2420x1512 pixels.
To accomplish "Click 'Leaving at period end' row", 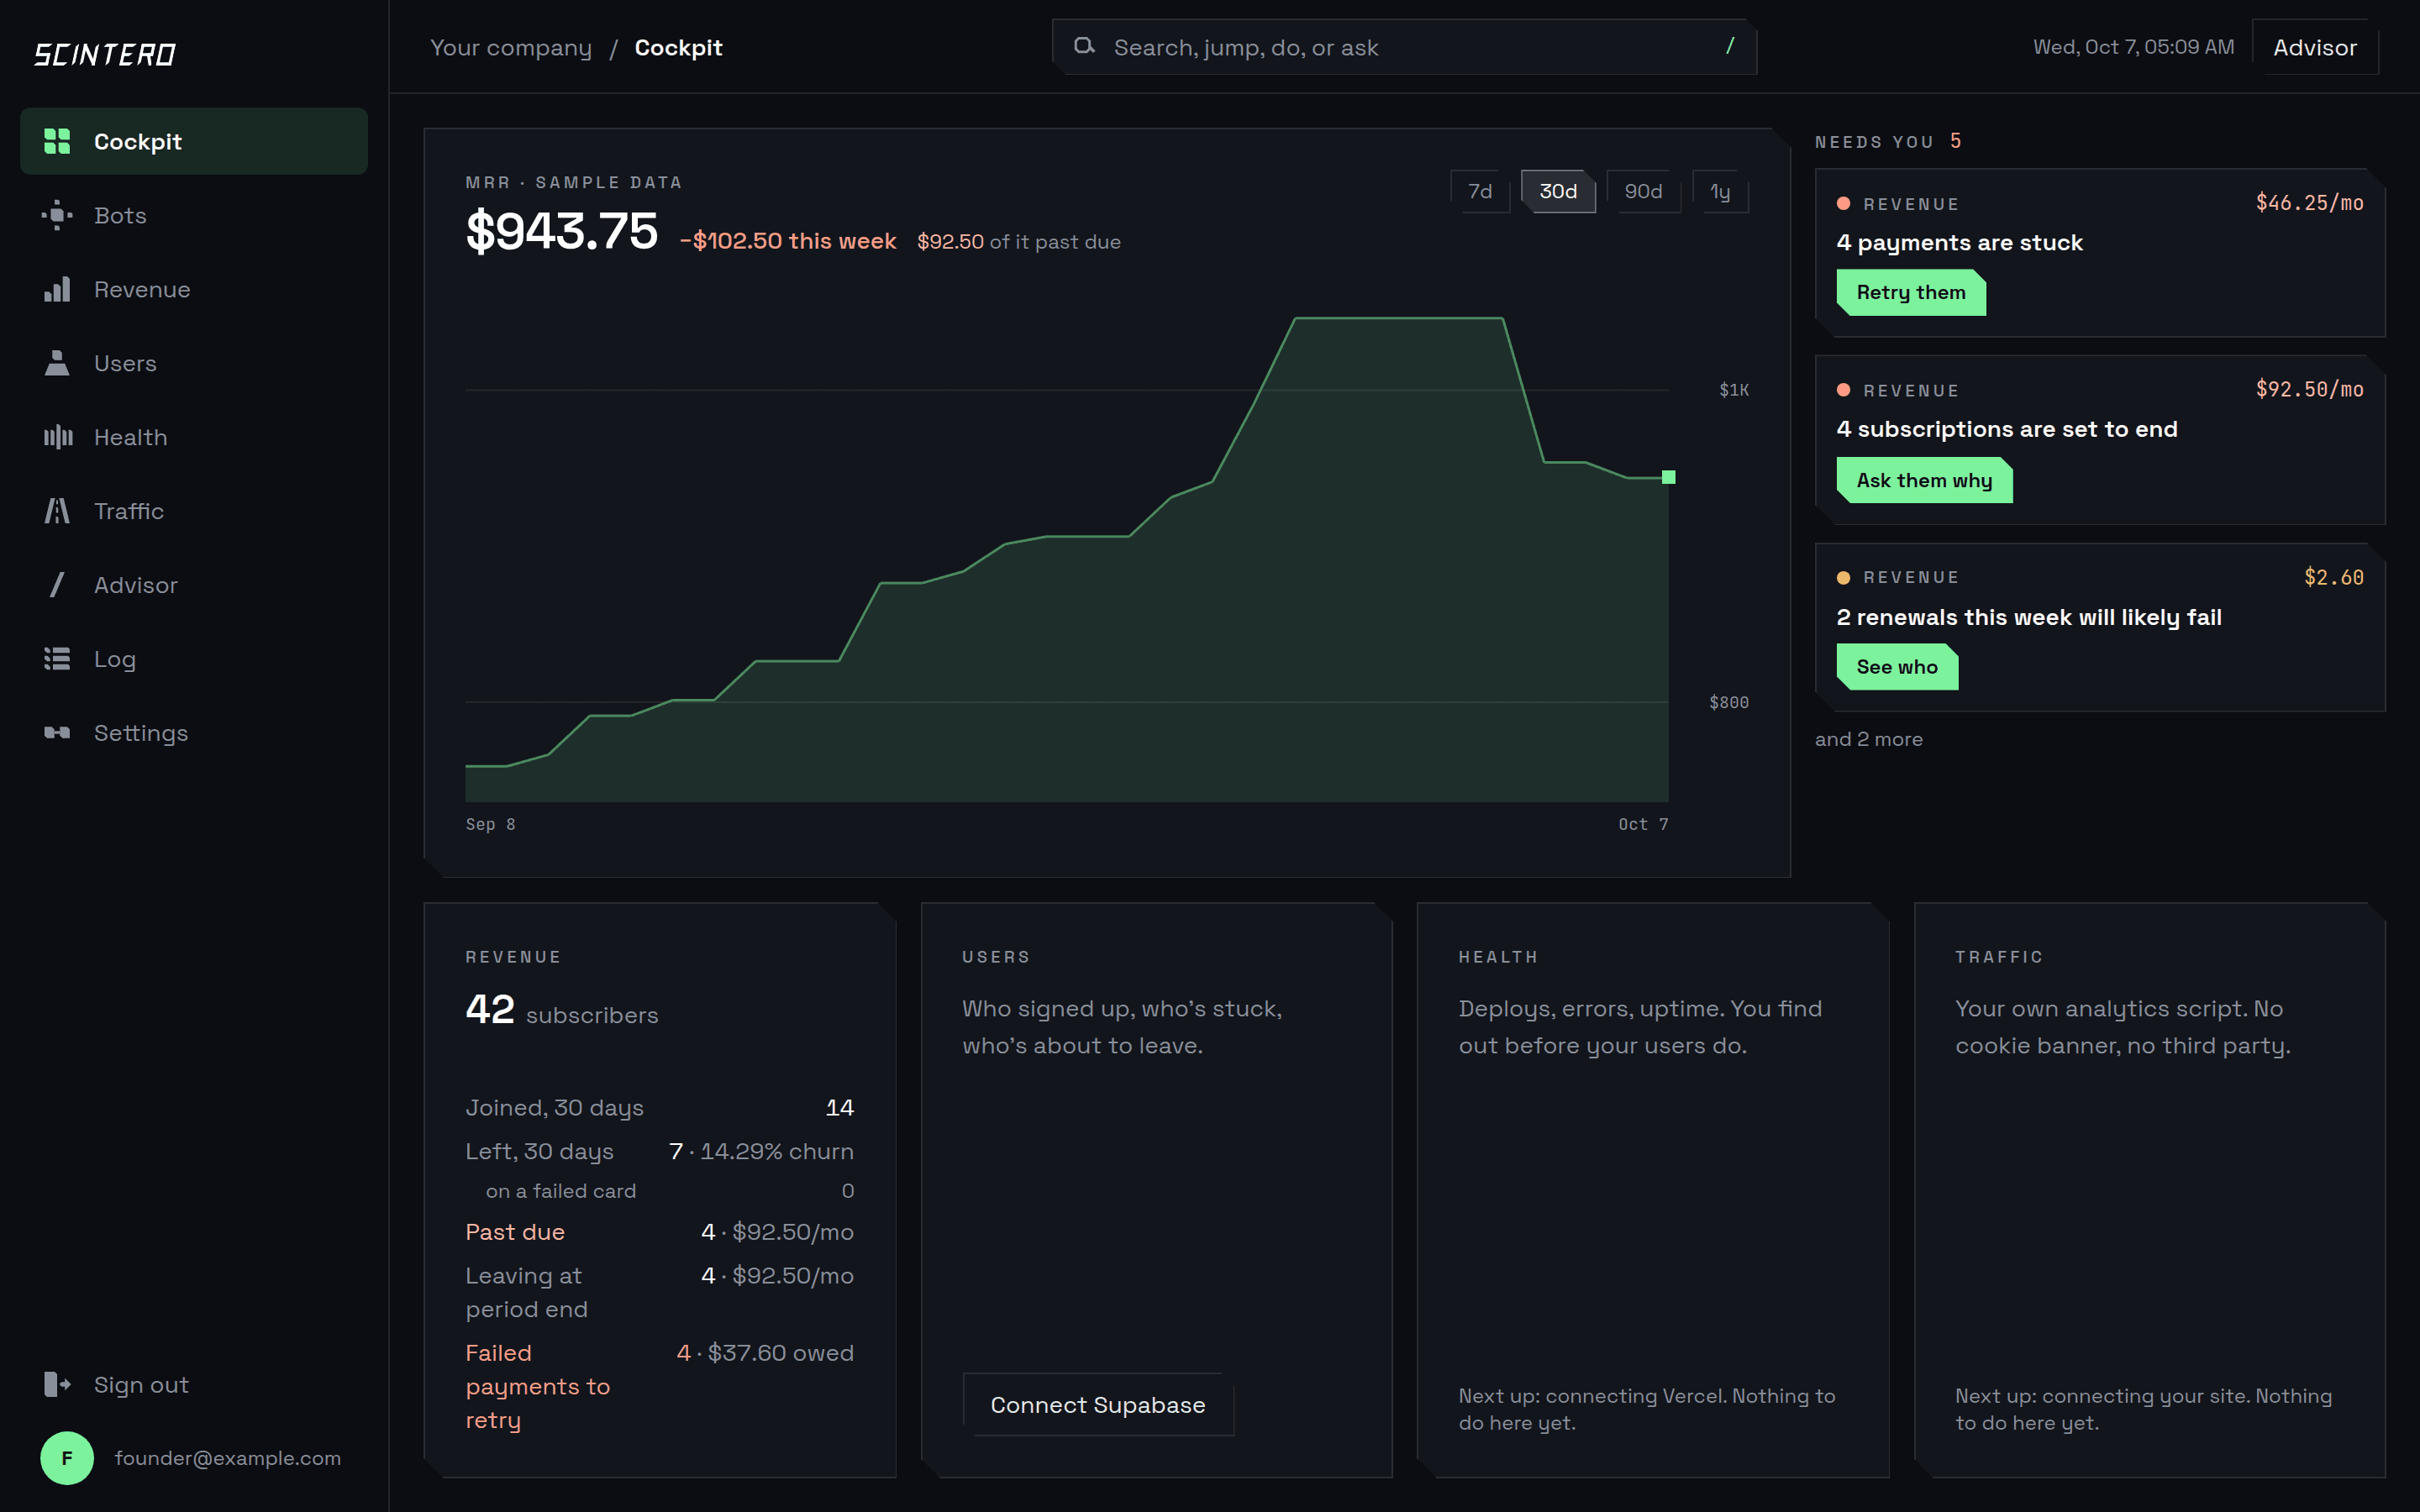I will coord(659,1292).
